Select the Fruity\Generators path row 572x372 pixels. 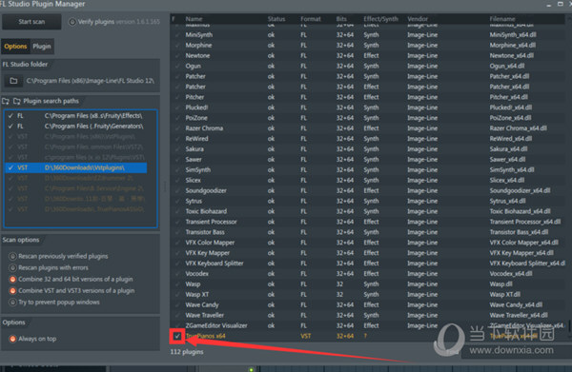tap(76, 127)
